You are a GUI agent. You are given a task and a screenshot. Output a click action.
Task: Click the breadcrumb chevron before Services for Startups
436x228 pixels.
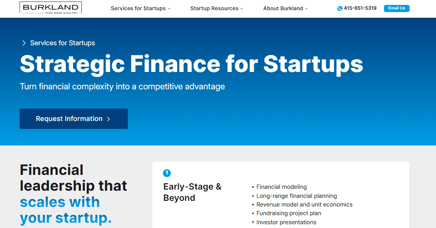click(24, 43)
